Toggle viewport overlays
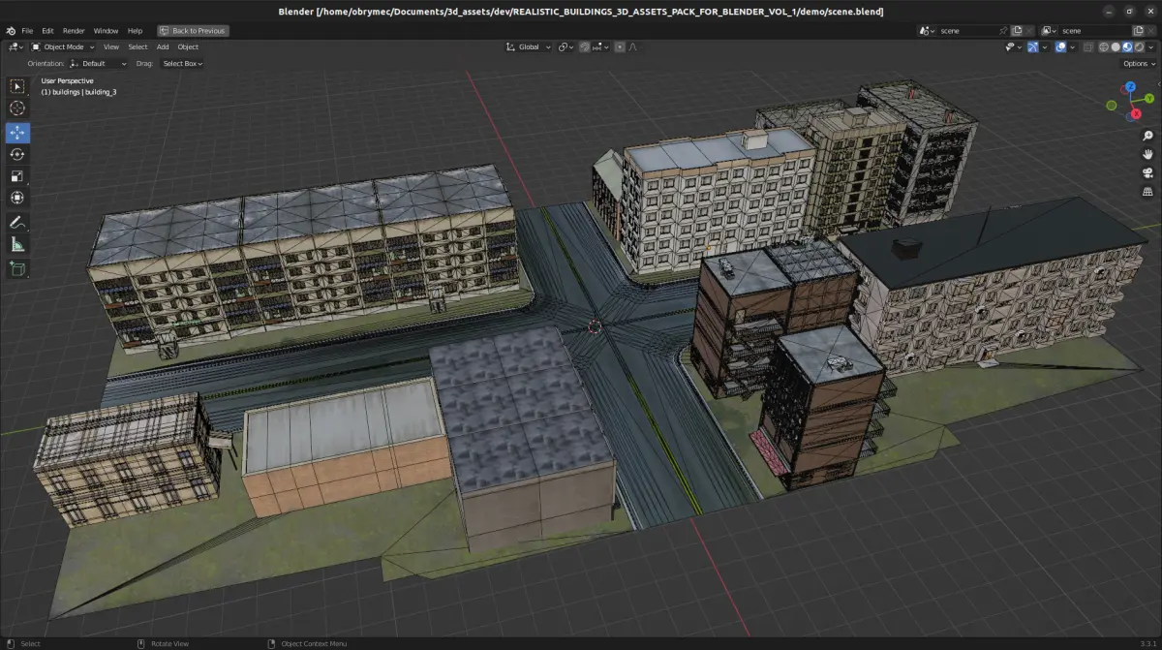 [1060, 46]
